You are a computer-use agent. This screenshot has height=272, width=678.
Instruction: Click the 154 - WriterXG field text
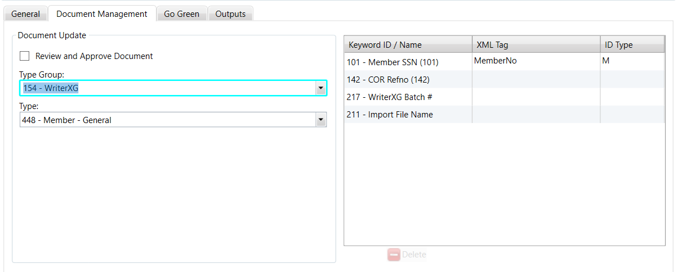51,88
